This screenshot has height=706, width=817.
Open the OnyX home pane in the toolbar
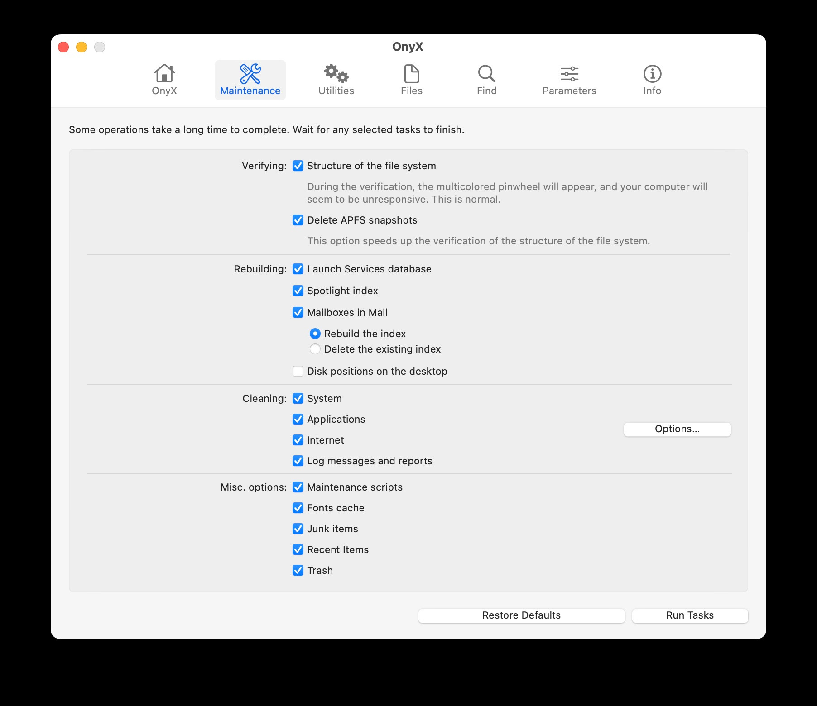pos(164,80)
